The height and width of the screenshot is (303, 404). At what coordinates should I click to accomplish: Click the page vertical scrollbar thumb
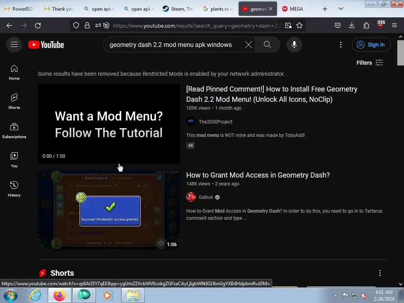point(401,53)
